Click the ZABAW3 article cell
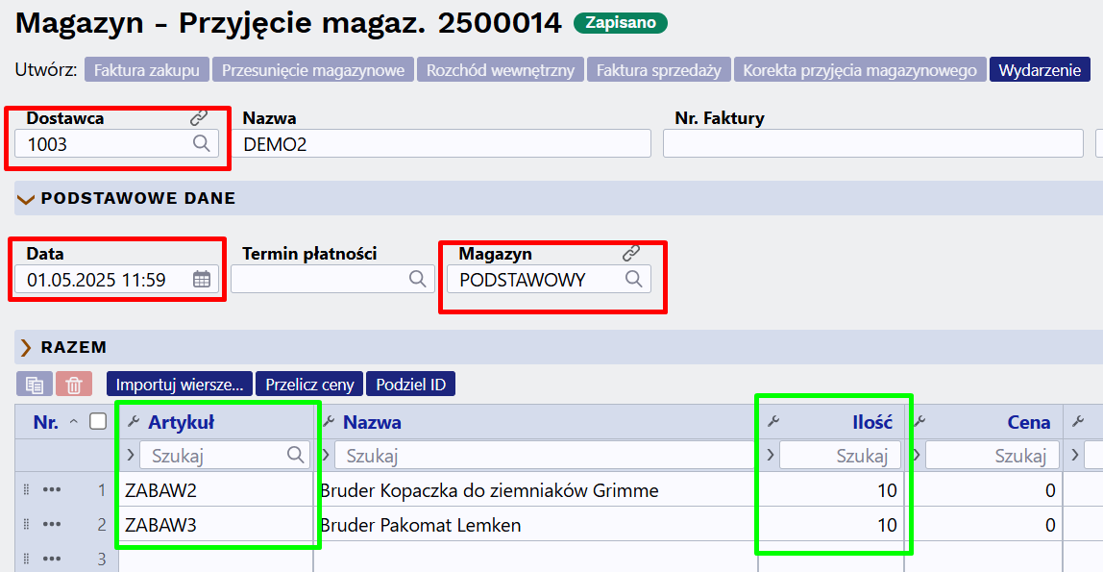The width and height of the screenshot is (1103, 572). pos(216,524)
